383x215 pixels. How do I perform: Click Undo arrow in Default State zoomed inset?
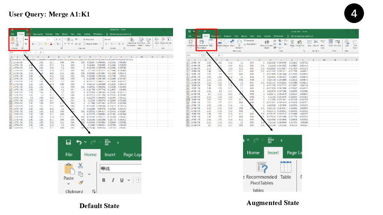coord(79,142)
